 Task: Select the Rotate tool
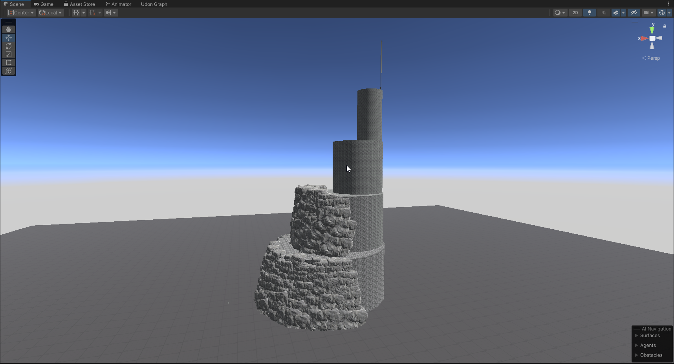(x=9, y=46)
